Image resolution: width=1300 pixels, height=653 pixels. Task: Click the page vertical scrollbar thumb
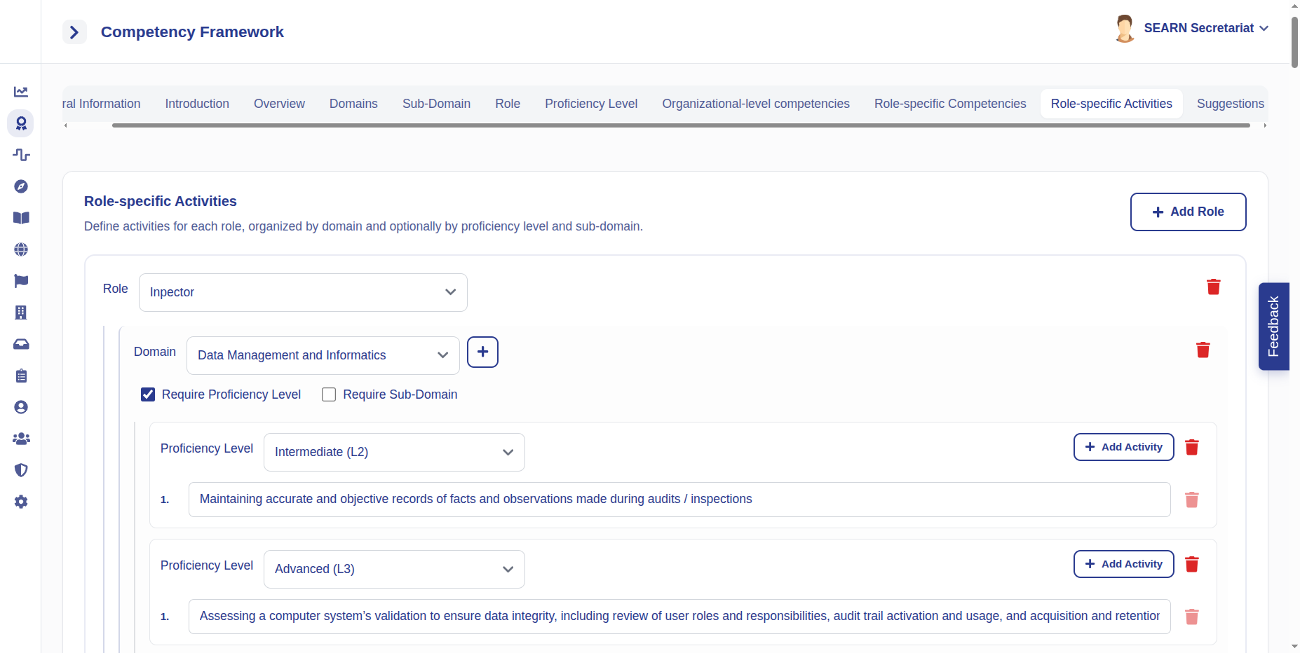pos(1294,41)
